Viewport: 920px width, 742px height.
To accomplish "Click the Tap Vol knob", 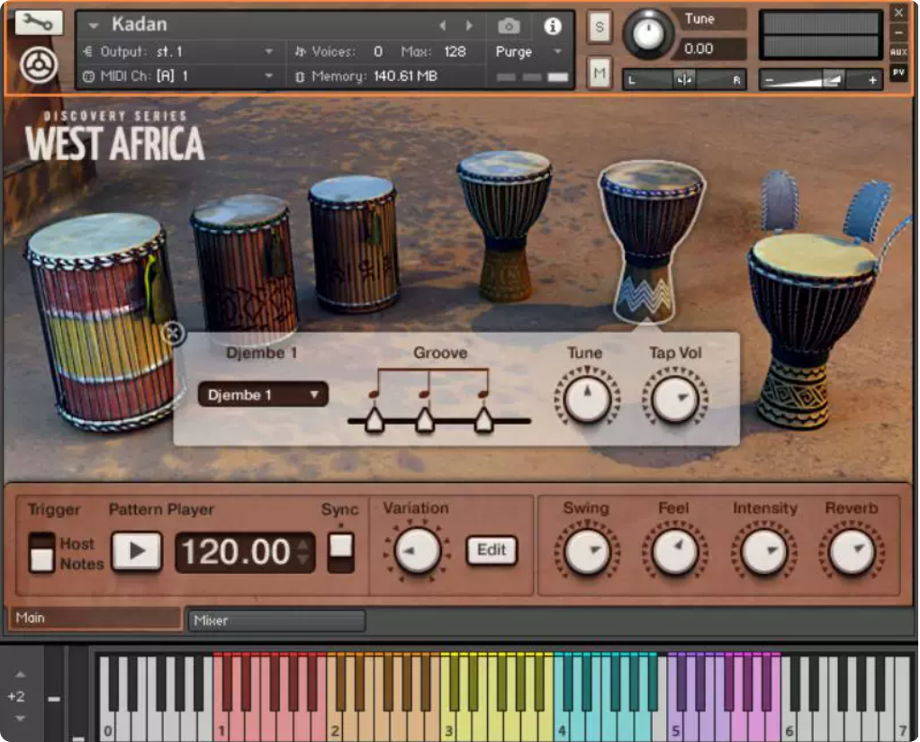I will [x=675, y=398].
